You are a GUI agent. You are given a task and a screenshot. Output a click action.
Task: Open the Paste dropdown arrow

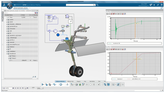coord(52,84)
